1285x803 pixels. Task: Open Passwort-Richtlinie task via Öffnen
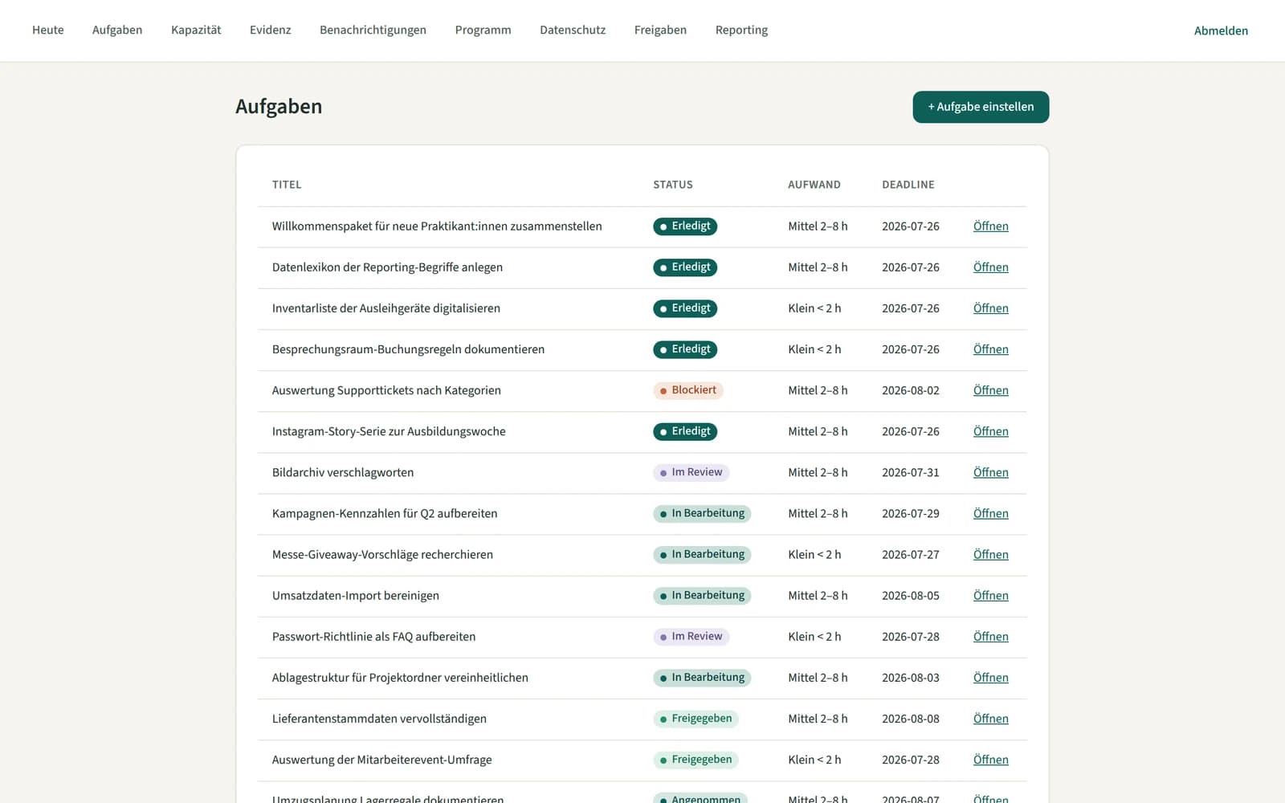coord(991,637)
